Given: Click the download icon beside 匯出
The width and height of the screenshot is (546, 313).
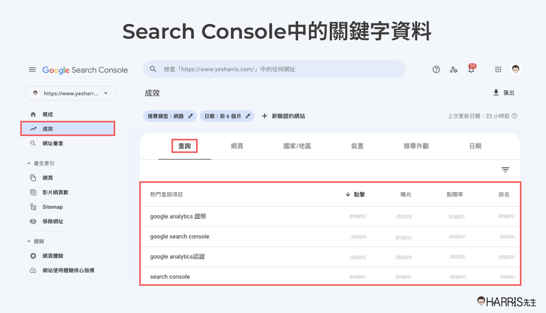Looking at the screenshot, I should coord(496,93).
